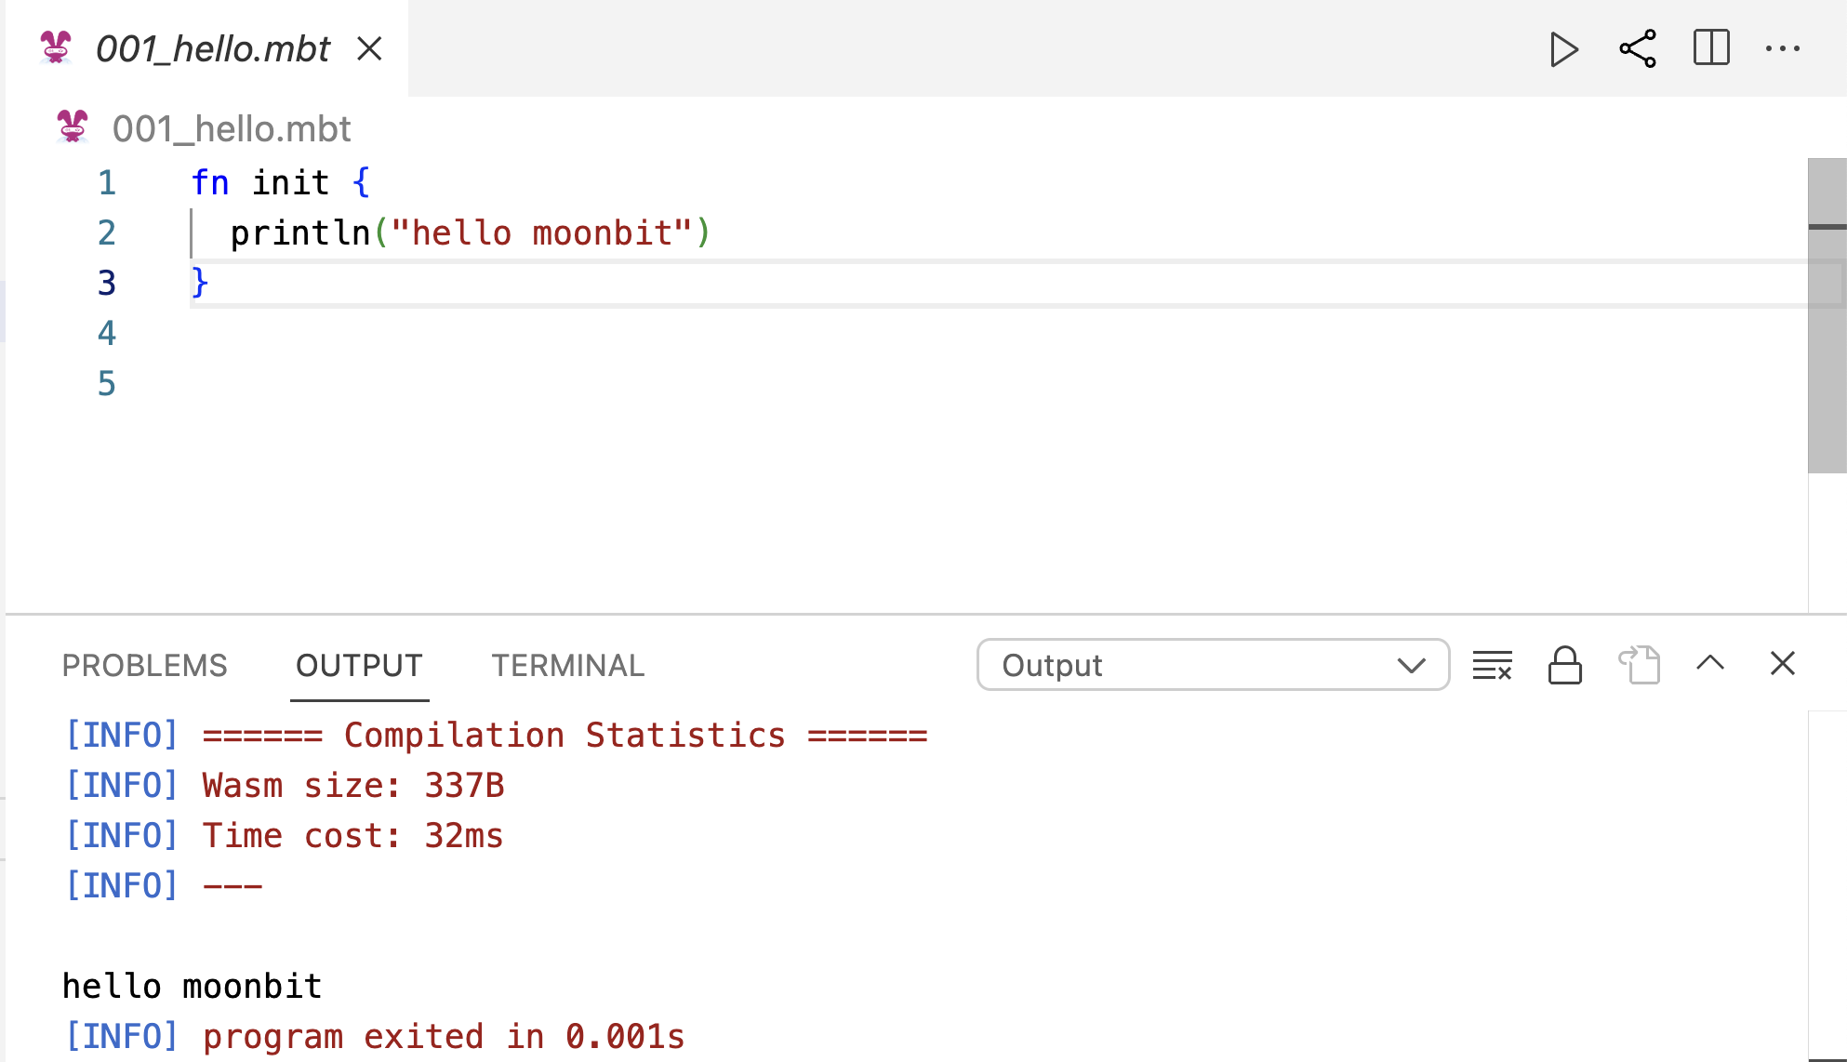Click the 'fn' keyword on line 1

[x=210, y=182]
